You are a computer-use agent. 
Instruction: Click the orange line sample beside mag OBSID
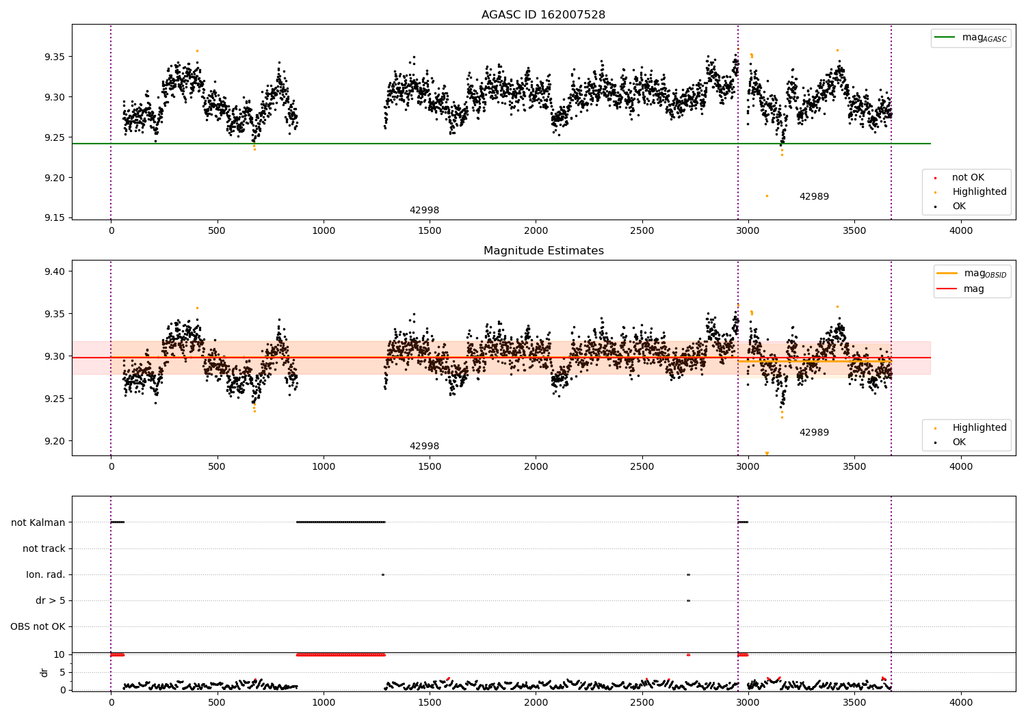click(x=947, y=274)
